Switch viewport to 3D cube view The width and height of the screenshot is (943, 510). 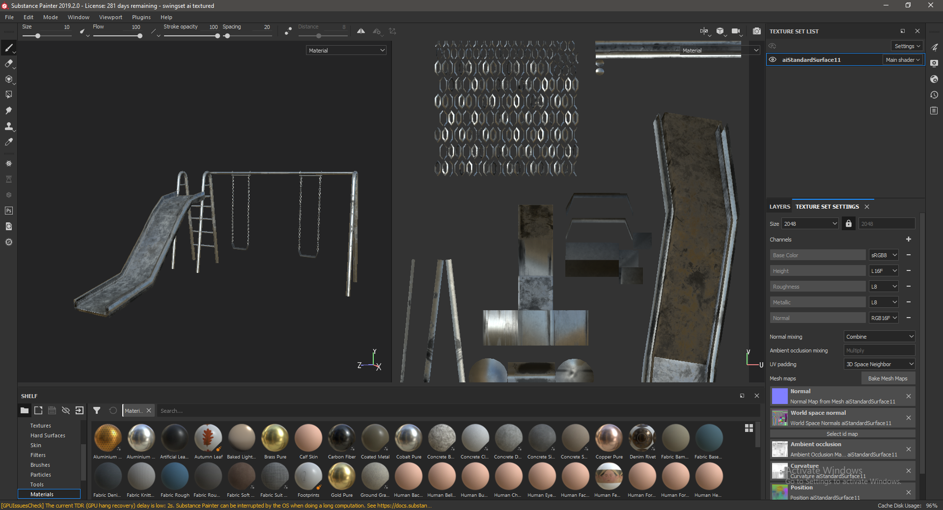(720, 31)
